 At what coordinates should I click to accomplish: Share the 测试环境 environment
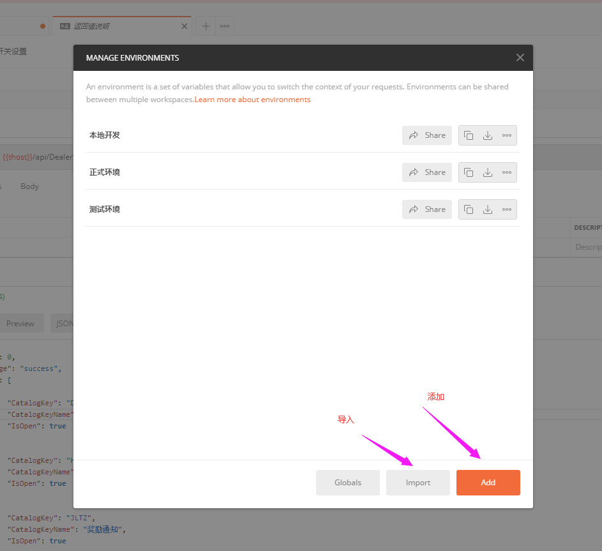tap(427, 209)
